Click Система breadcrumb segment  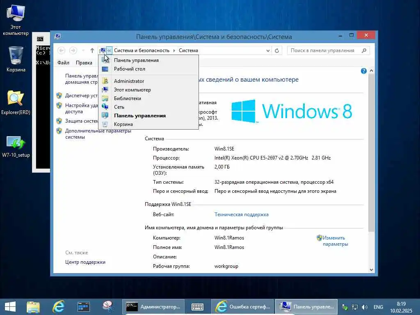[188, 50]
